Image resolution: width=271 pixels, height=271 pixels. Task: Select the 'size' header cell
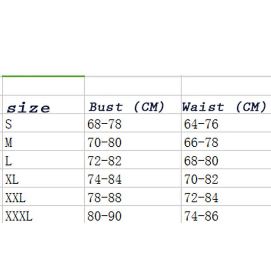[28, 108]
